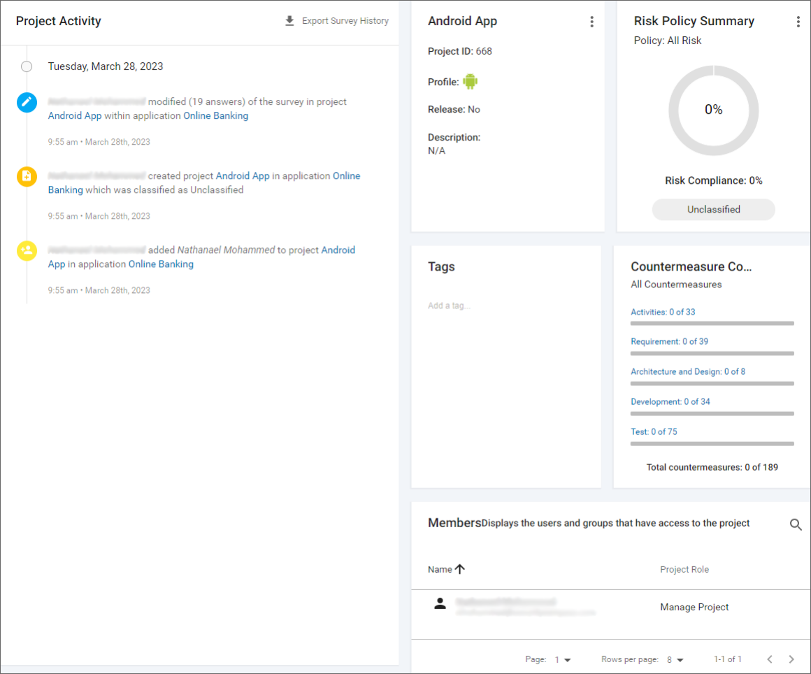Click the Export Survey History download icon
This screenshot has width=811, height=674.
tap(289, 21)
